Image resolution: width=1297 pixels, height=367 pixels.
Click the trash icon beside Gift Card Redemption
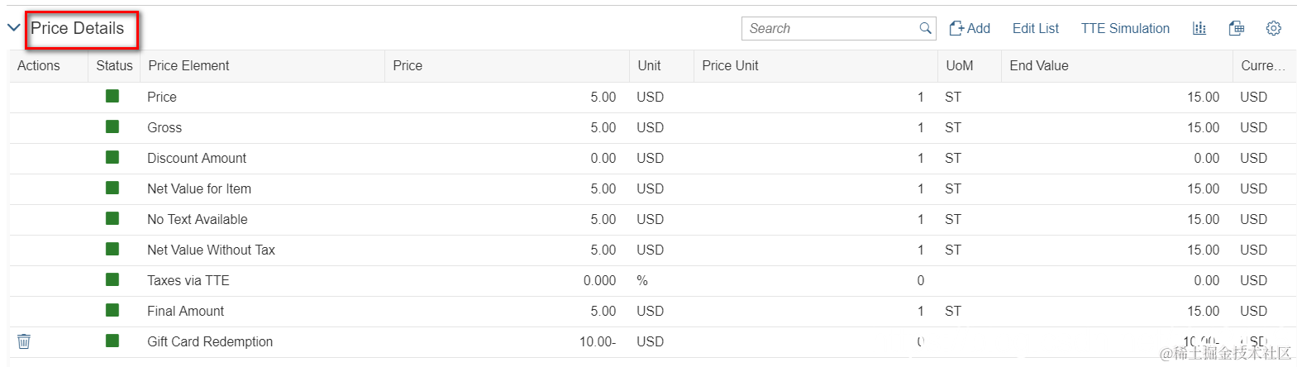(24, 341)
